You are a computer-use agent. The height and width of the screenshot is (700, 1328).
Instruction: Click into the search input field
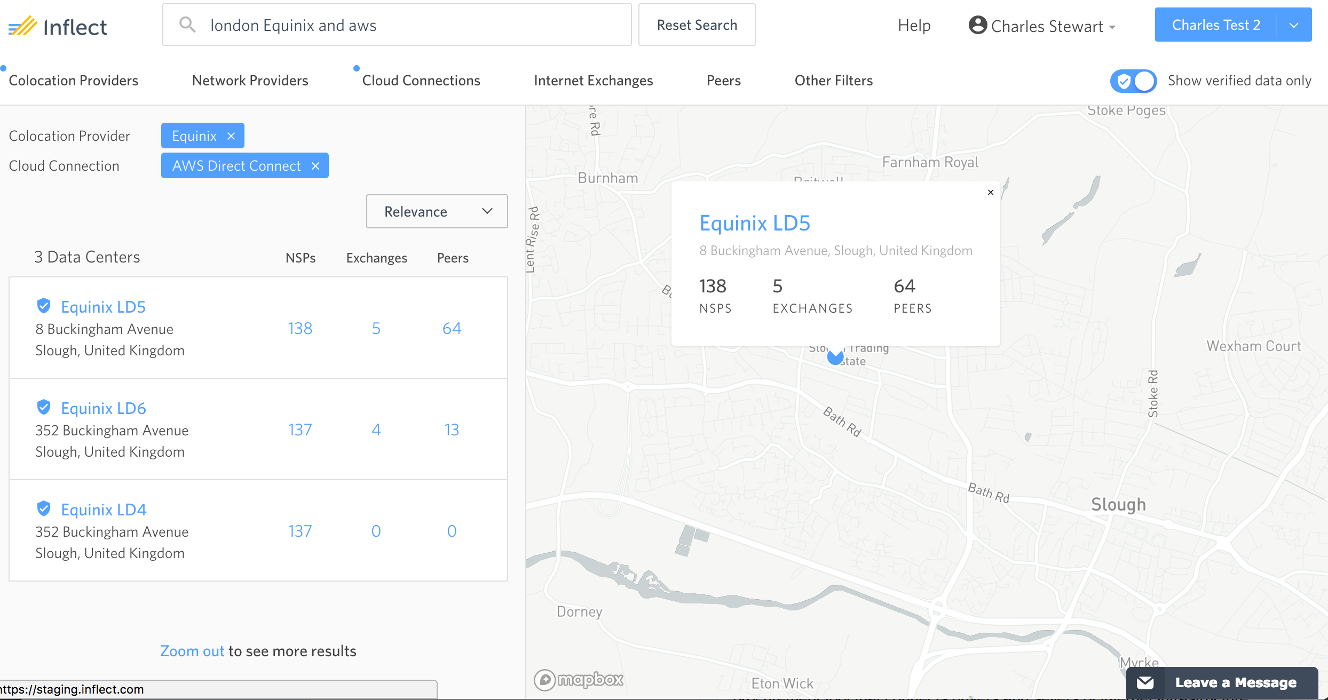[x=416, y=25]
